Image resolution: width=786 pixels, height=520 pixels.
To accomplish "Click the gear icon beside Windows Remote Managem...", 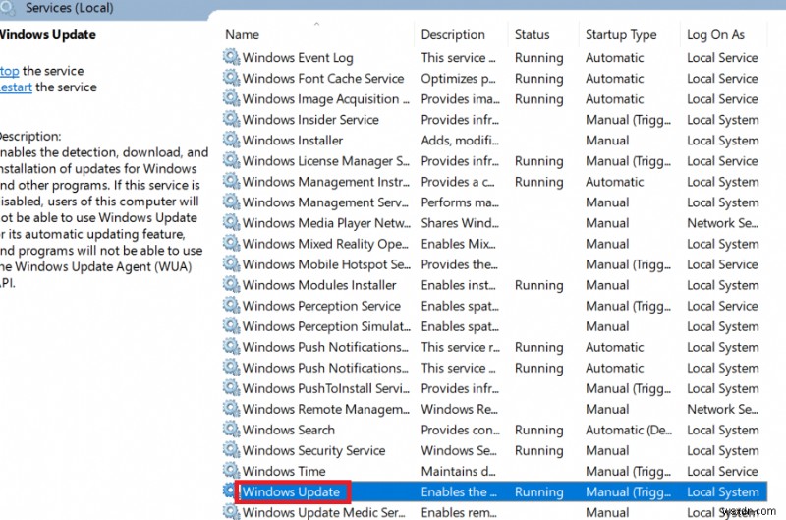I will [x=231, y=408].
